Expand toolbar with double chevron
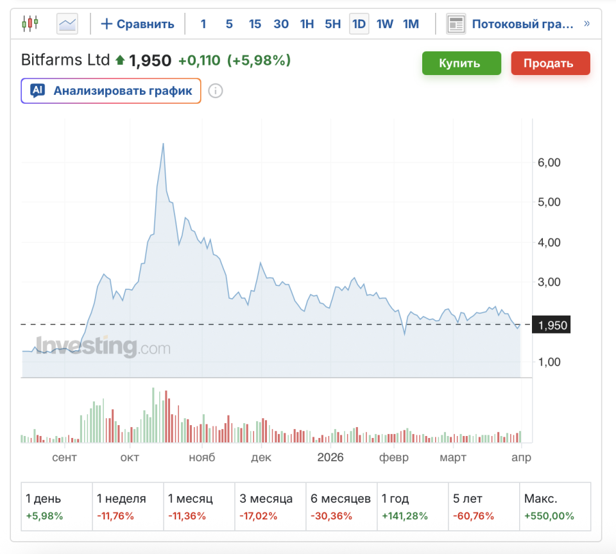Image resolution: width=616 pixels, height=554 pixels. [586, 24]
